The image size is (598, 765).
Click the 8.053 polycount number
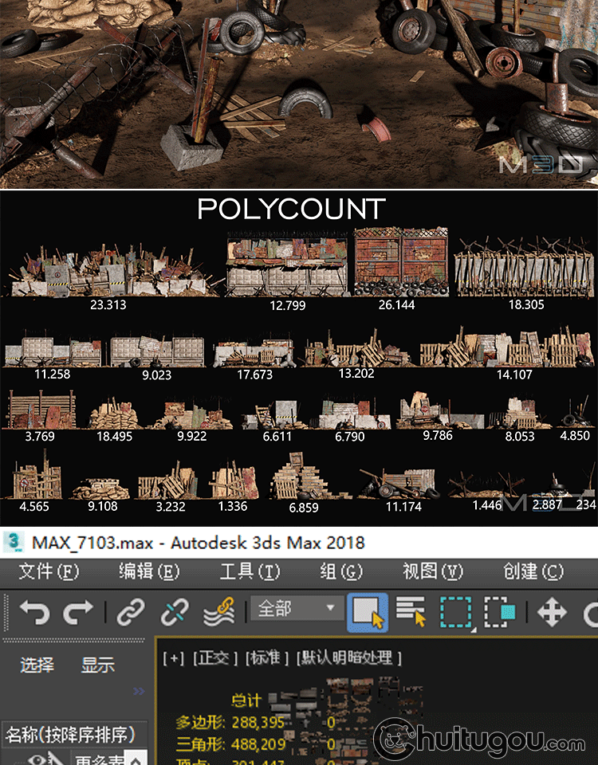pos(519,436)
